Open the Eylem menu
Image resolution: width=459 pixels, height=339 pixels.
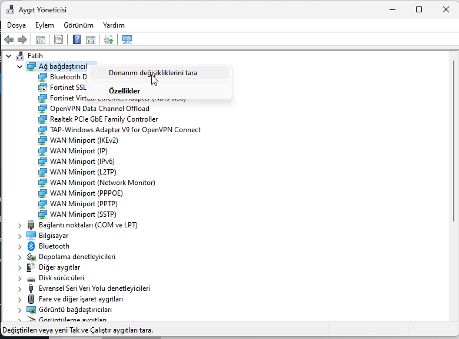point(45,25)
